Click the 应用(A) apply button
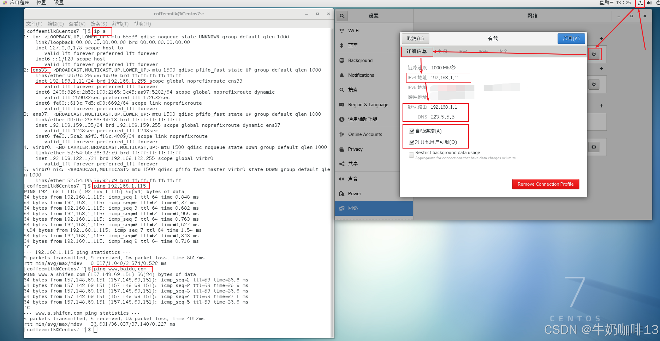The height and width of the screenshot is (341, 660). [571, 39]
